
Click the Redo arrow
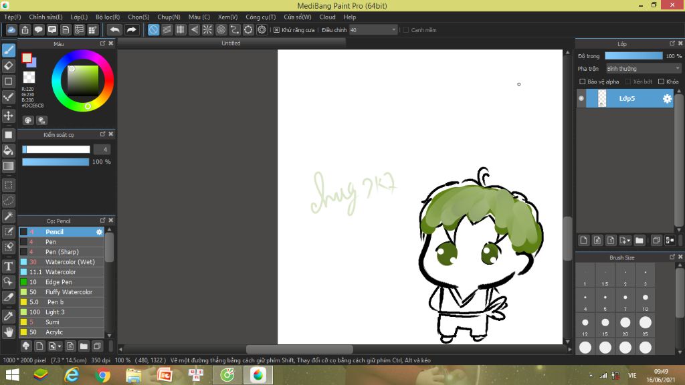click(x=131, y=29)
